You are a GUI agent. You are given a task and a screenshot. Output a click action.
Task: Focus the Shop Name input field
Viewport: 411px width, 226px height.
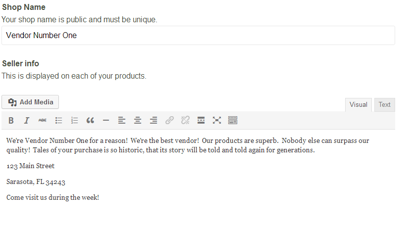tap(198, 35)
